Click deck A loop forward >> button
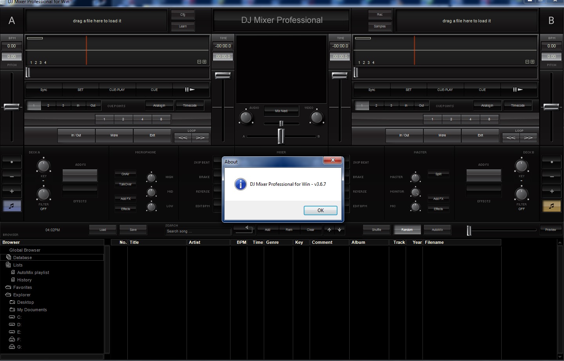Screen dimensions: 564x361 click(x=200, y=138)
